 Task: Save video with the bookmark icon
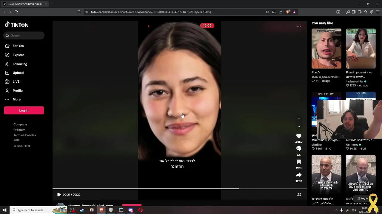pos(299,162)
